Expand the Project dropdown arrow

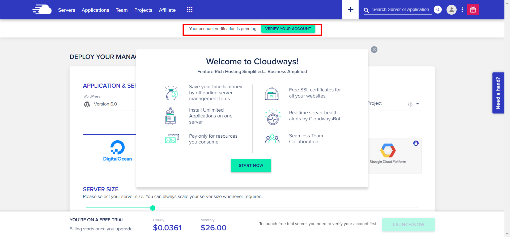tap(418, 104)
